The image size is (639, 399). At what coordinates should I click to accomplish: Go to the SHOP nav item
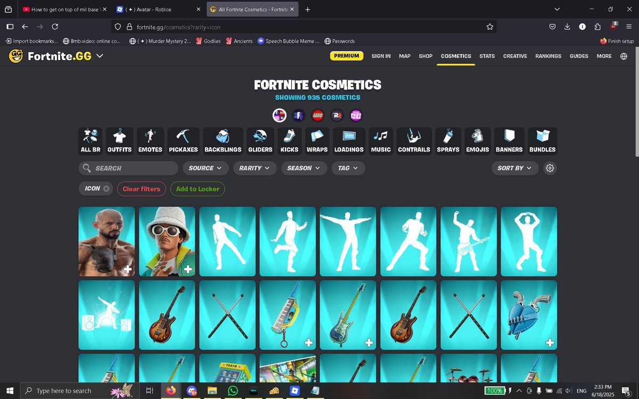[x=425, y=56]
